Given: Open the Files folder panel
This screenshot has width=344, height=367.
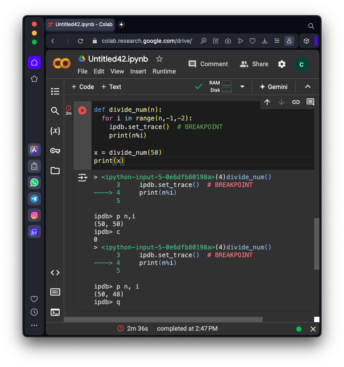Looking at the screenshot, I should pyautogui.click(x=55, y=171).
